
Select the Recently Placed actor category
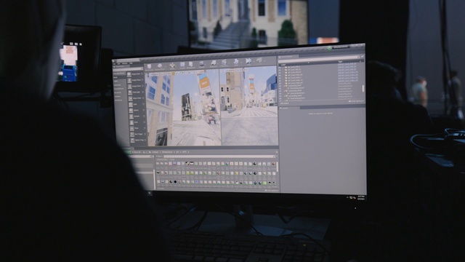click(118, 74)
